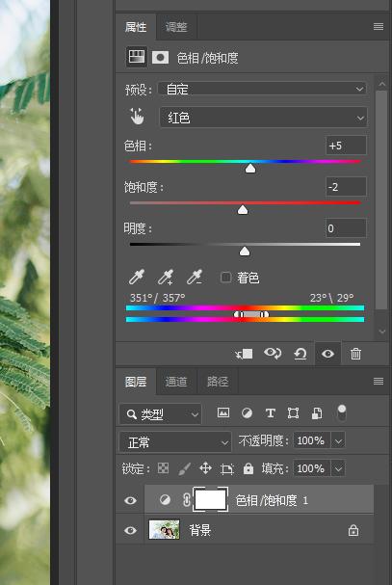Delete adjustment layer with trash icon
The width and height of the screenshot is (392, 585).
click(x=355, y=354)
